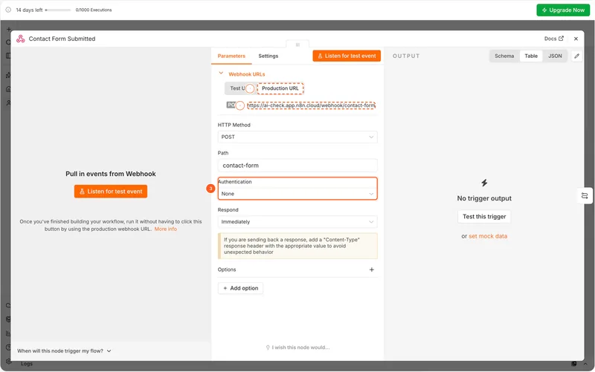This screenshot has height=372, width=595.
Task: Click the clock icon next to 14 days left
Action: coord(8,10)
